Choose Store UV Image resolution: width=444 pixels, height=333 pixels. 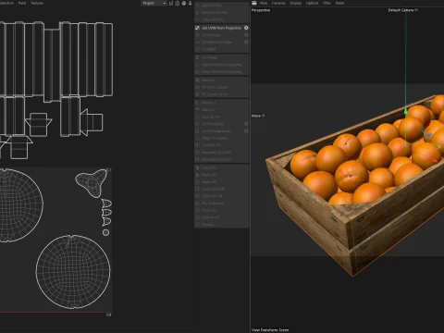click(x=222, y=210)
